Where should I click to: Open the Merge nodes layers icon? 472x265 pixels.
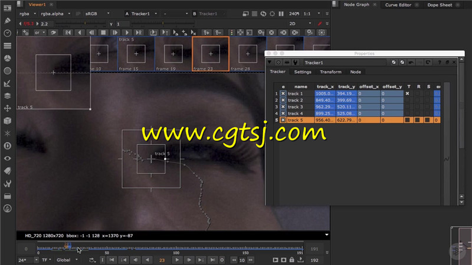point(8,96)
